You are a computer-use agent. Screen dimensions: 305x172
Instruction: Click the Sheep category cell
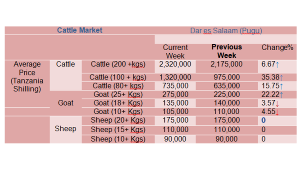(x=66, y=129)
